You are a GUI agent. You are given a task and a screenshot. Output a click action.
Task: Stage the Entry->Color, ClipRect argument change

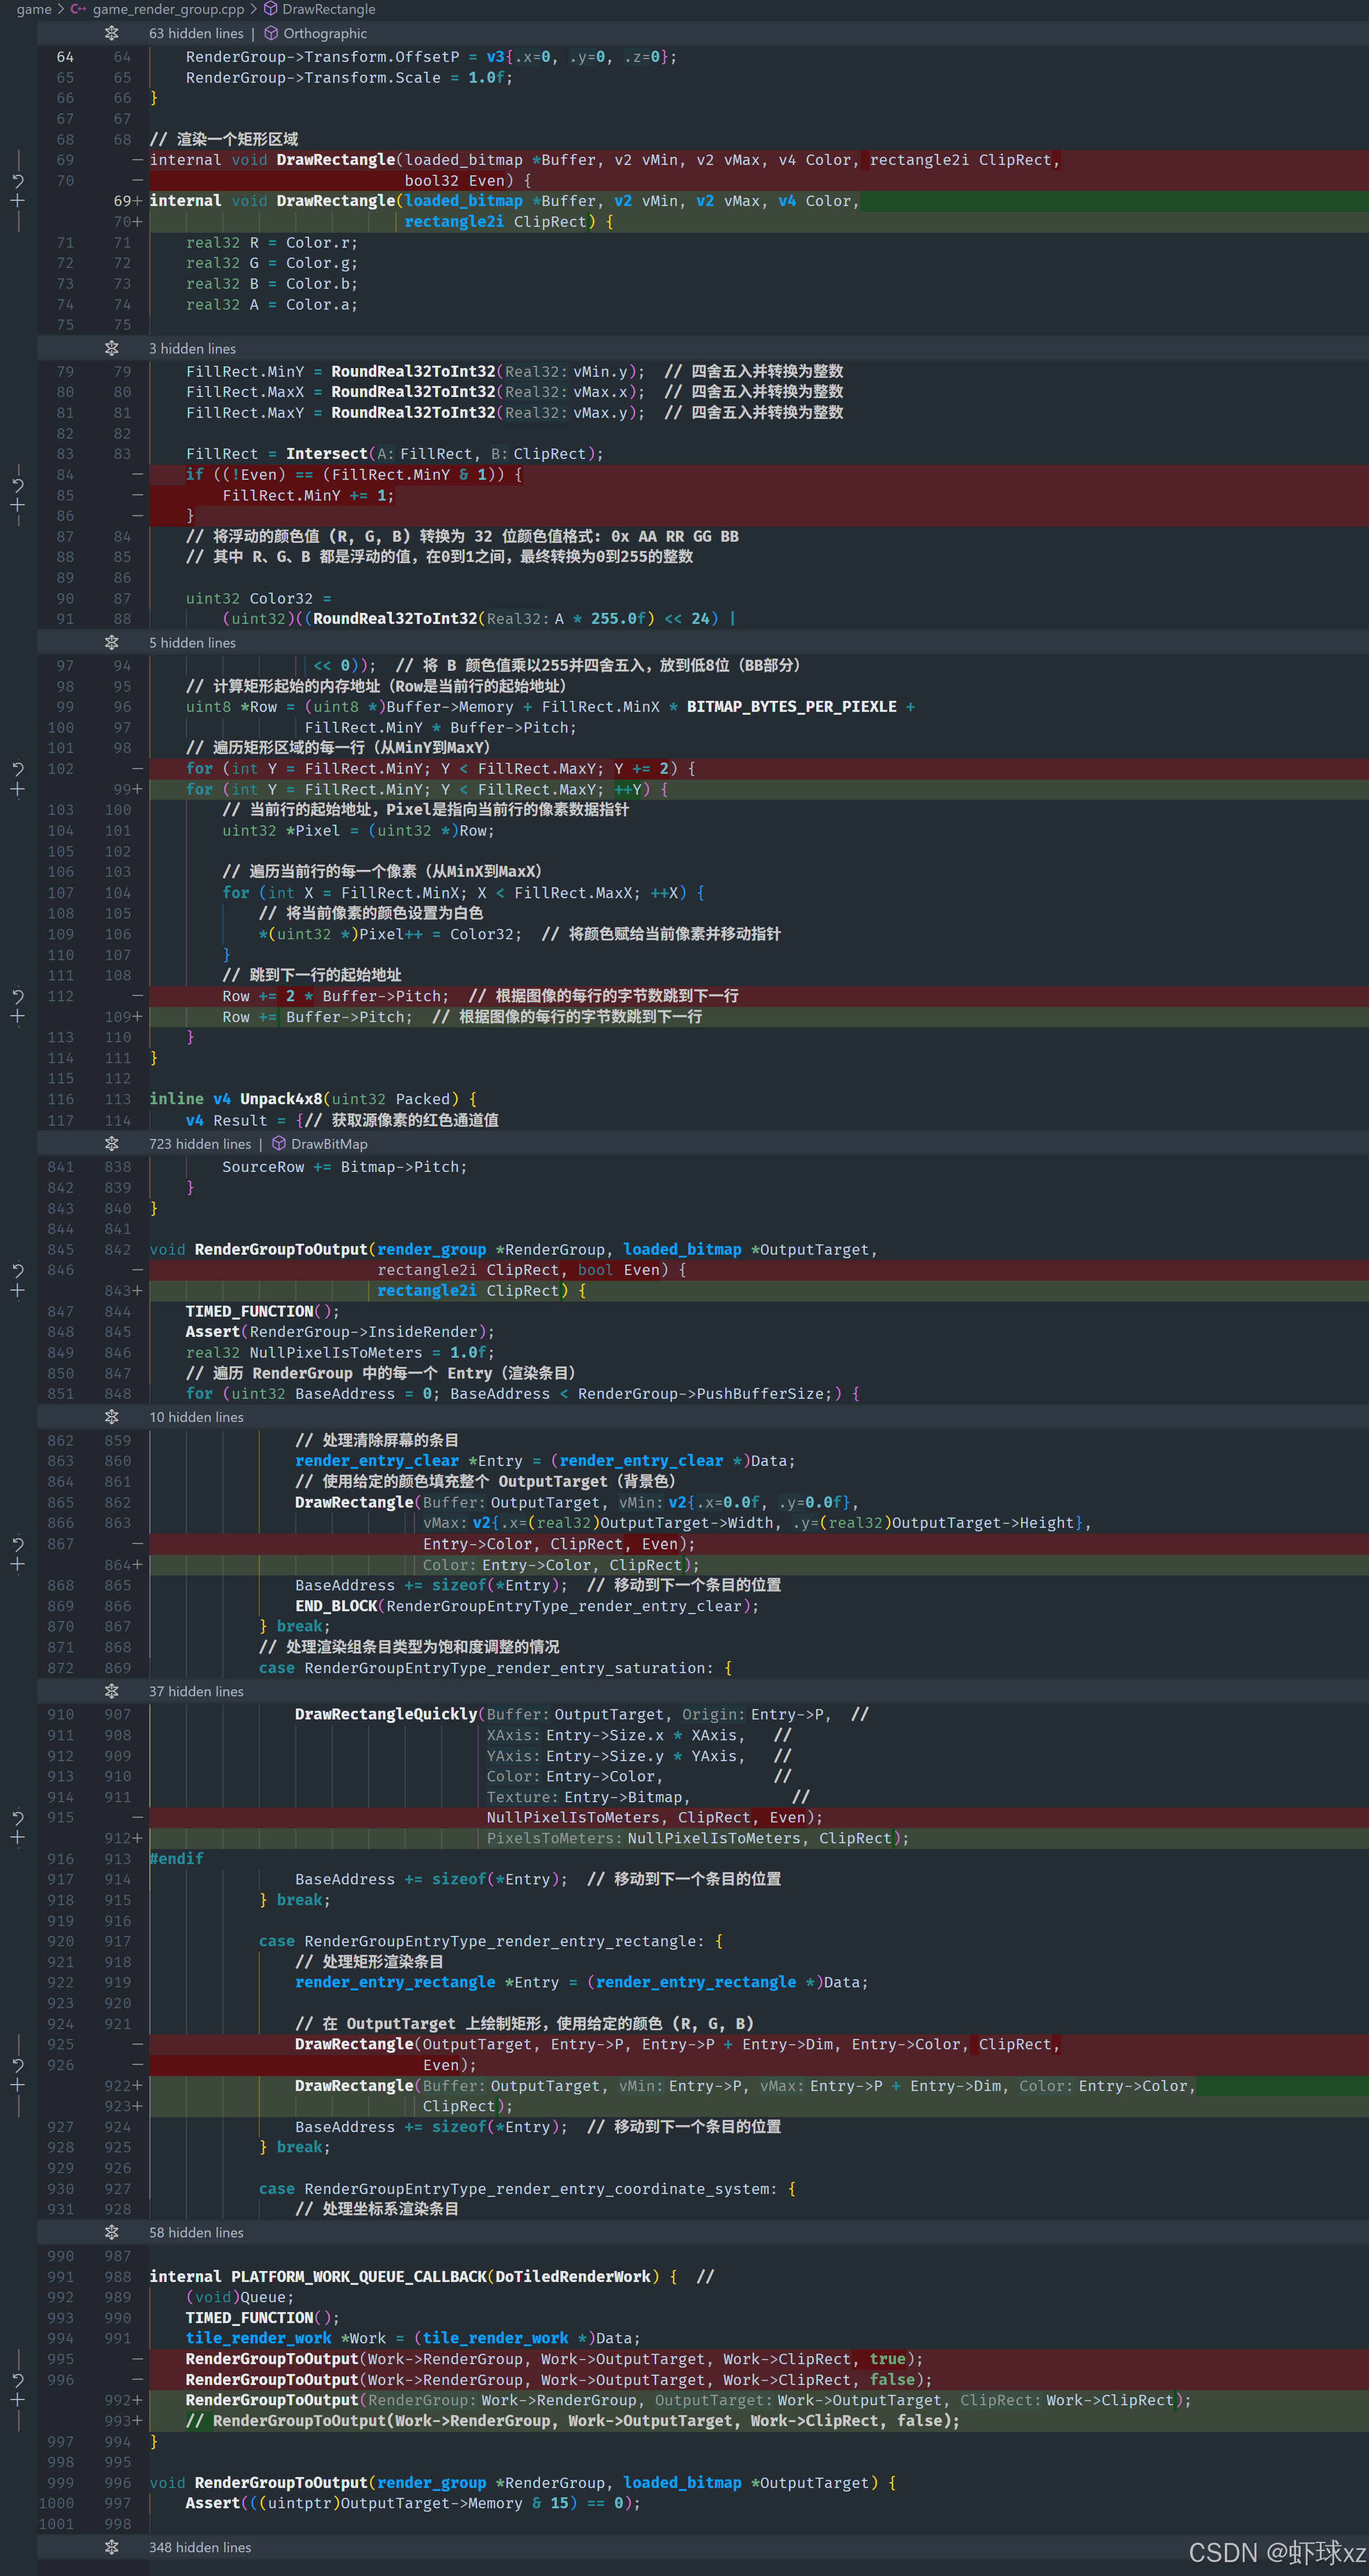tap(18, 1565)
